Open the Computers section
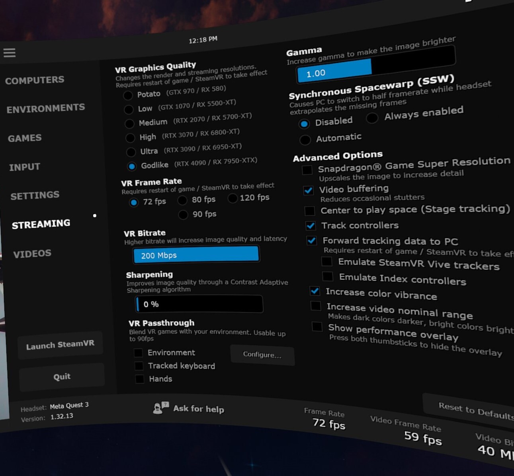 tap(35, 80)
